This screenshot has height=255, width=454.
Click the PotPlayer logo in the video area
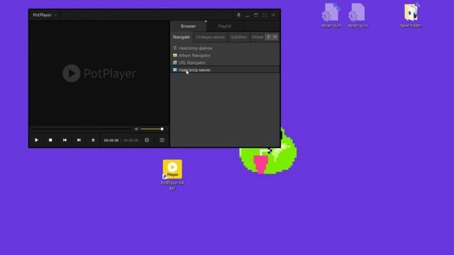pyautogui.click(x=99, y=73)
